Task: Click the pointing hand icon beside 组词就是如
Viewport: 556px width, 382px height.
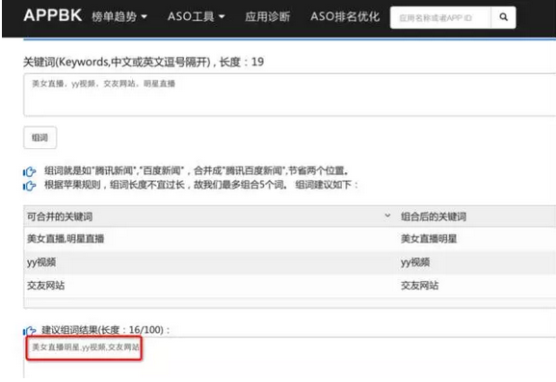Action: coord(30,171)
